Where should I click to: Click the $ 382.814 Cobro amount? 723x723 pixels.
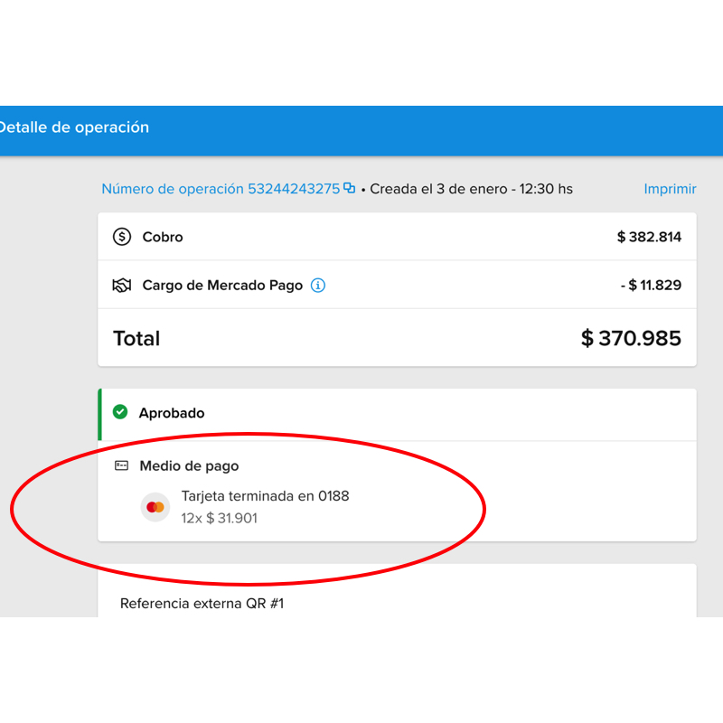(x=649, y=237)
